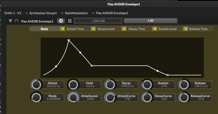218x114 pixels.
Task: Click the Release Time modulation icon
Action: 185,29
